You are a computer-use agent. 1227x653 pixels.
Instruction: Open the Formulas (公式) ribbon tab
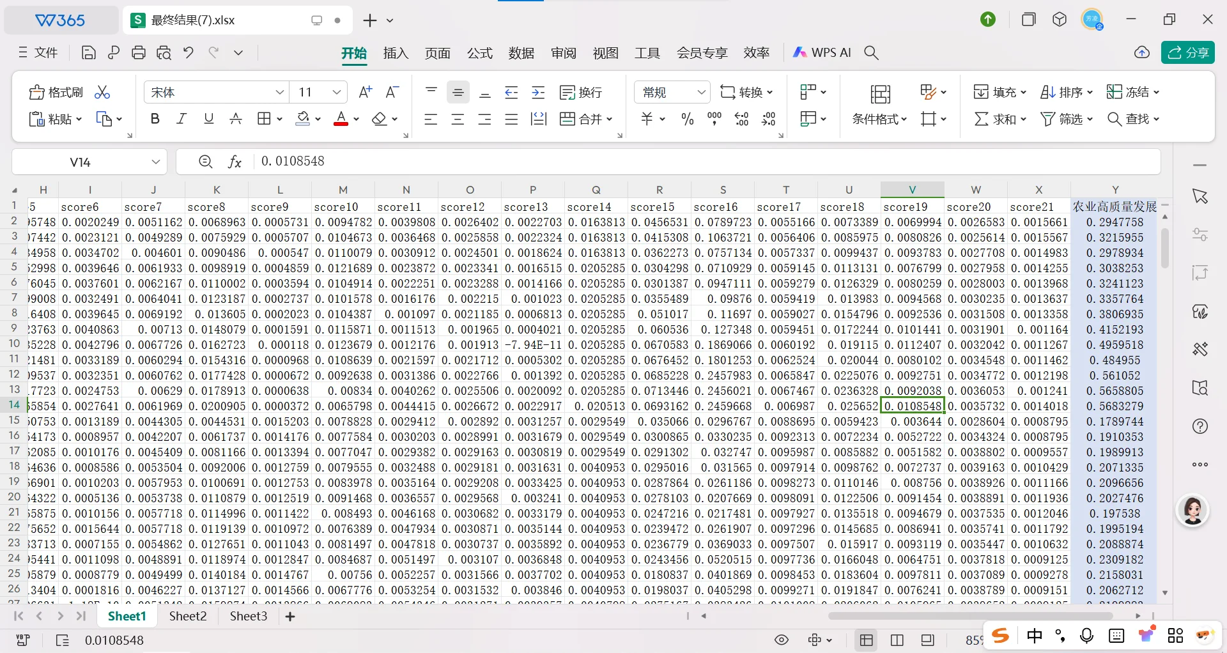coord(479,53)
